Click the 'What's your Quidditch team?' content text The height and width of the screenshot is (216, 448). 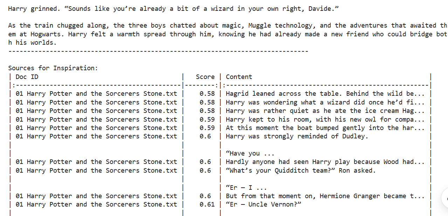301,171
